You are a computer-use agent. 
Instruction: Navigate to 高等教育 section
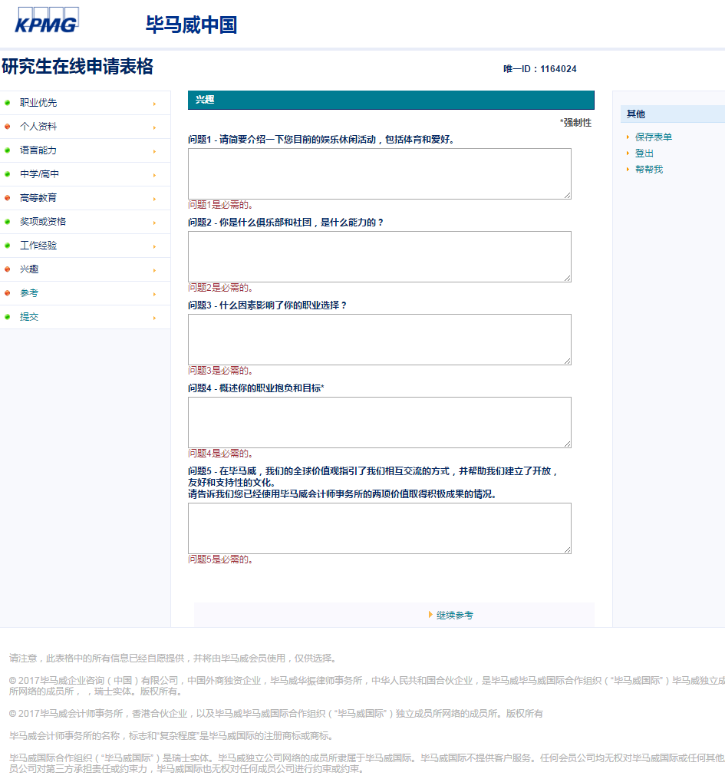coord(38,198)
